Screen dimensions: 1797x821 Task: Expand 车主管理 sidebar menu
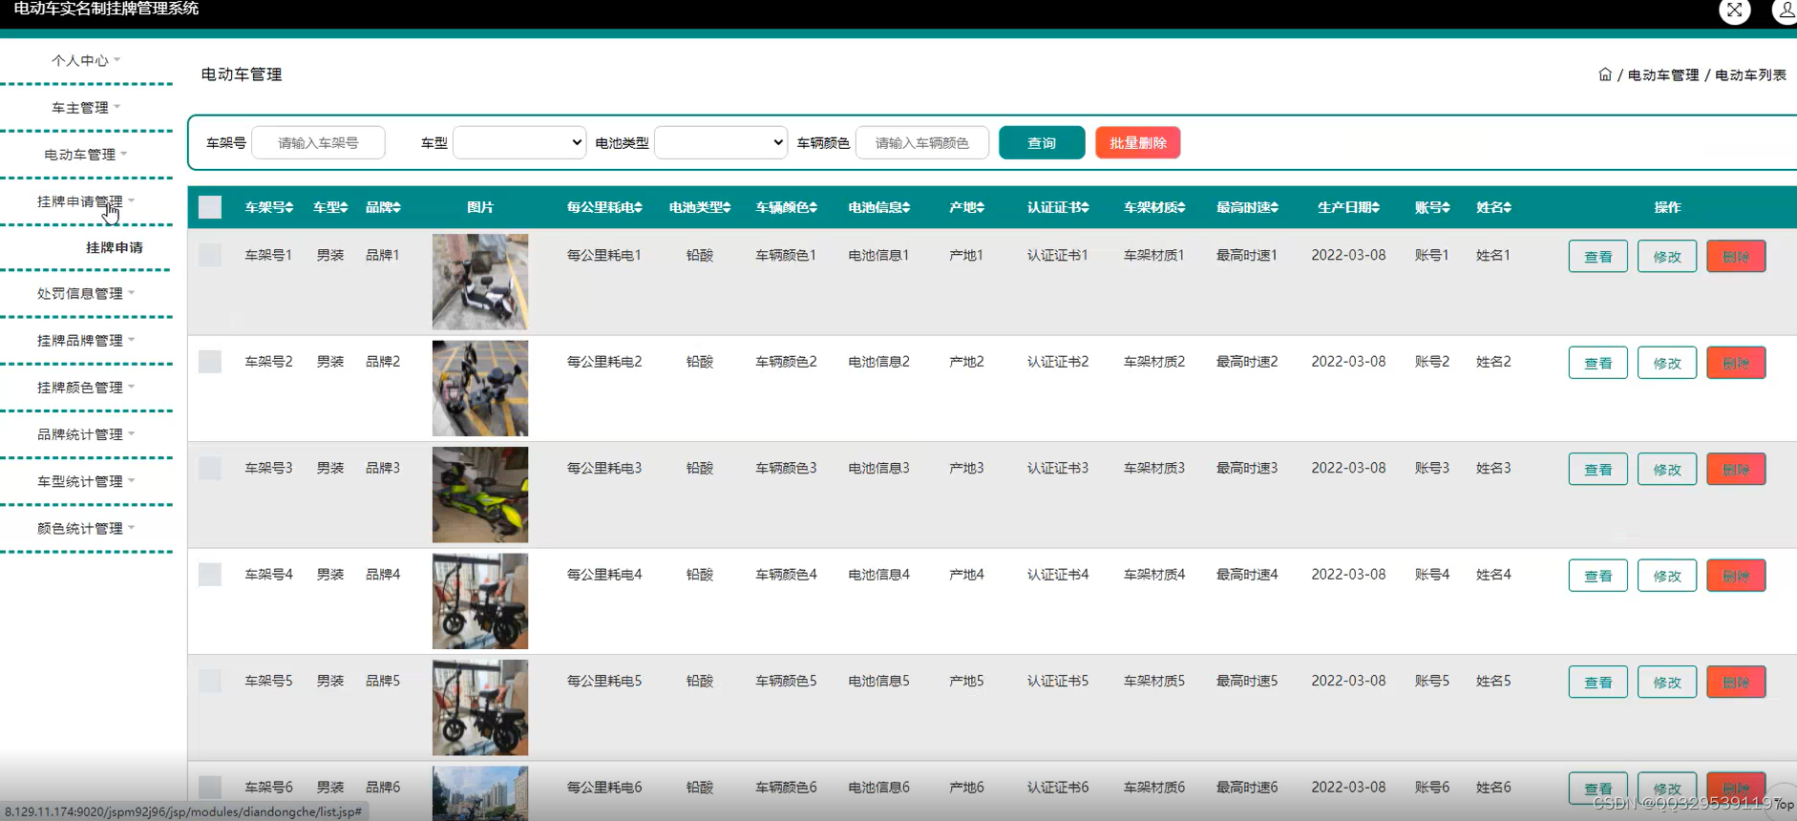click(x=86, y=107)
